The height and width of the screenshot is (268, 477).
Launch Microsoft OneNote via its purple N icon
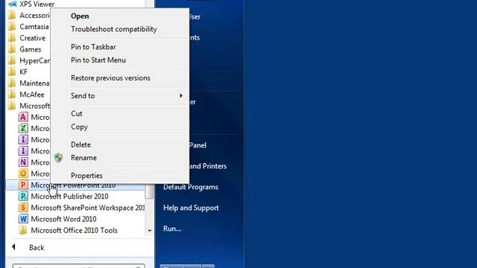point(23,162)
